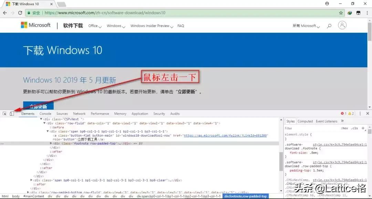The image size is (372, 199).
Task: Toggle the :hov pseudo-class state editor
Action: click(x=344, y=128)
